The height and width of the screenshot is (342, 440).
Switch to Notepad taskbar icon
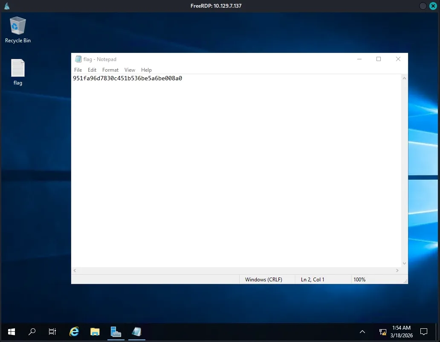[137, 332]
